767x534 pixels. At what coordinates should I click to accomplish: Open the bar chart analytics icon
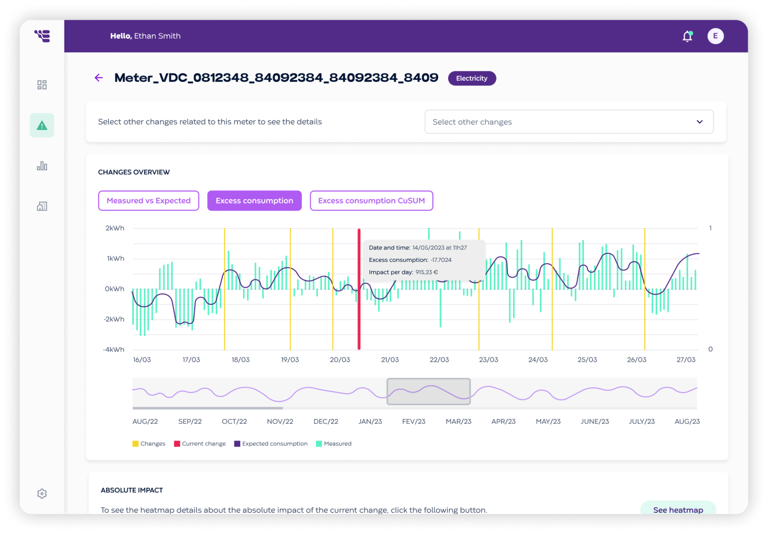click(x=42, y=166)
